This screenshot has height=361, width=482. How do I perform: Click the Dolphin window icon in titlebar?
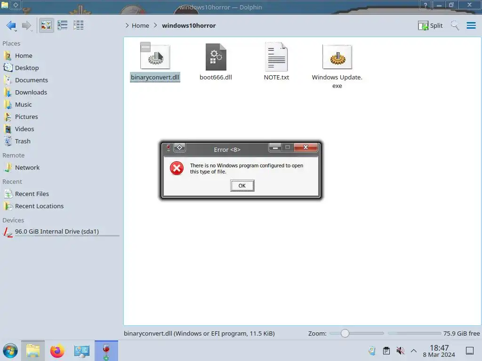pos(5,5)
